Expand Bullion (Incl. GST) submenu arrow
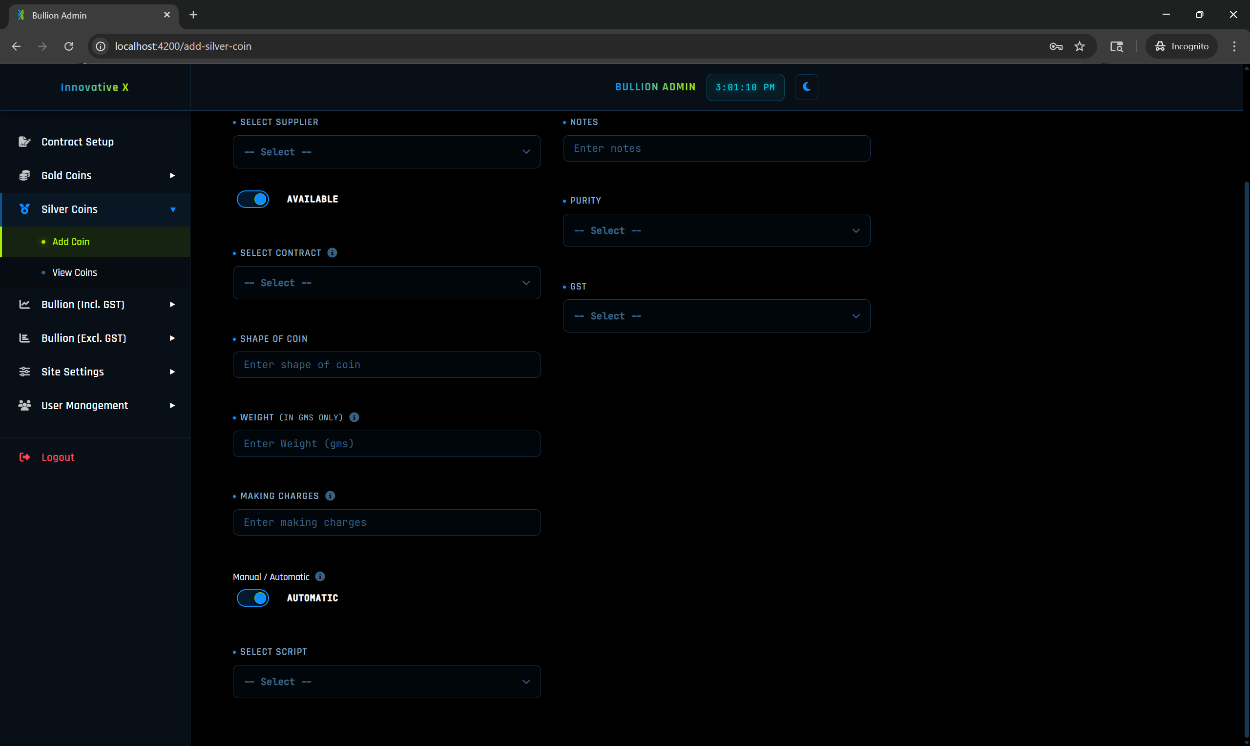This screenshot has height=746, width=1250. point(172,304)
